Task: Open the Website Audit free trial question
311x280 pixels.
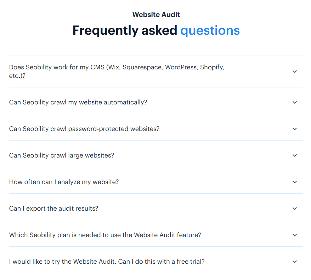Action: point(107,262)
